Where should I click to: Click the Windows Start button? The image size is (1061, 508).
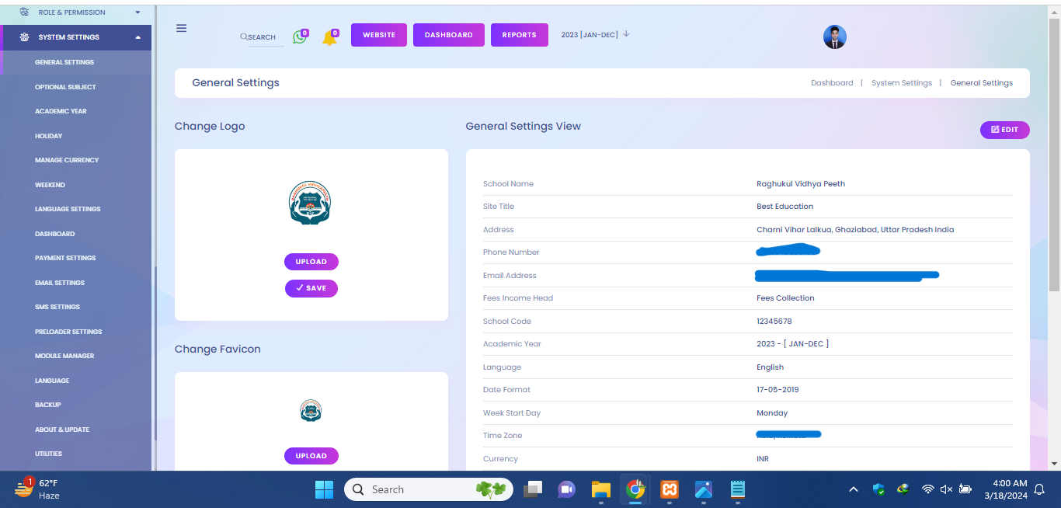[324, 489]
